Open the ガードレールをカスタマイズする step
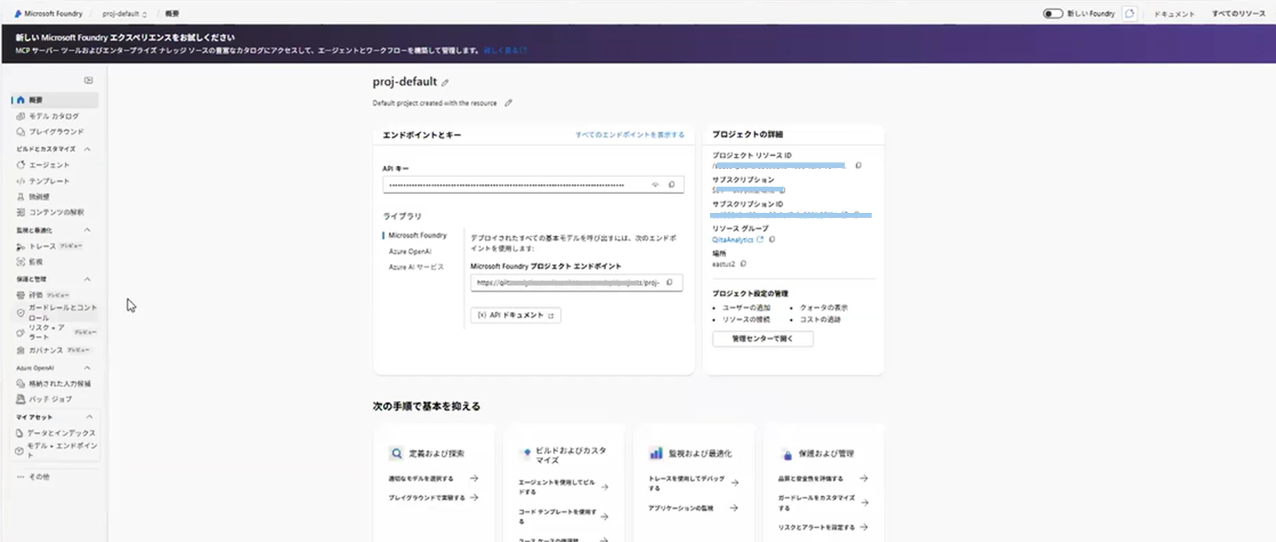1276x542 pixels. [823, 503]
